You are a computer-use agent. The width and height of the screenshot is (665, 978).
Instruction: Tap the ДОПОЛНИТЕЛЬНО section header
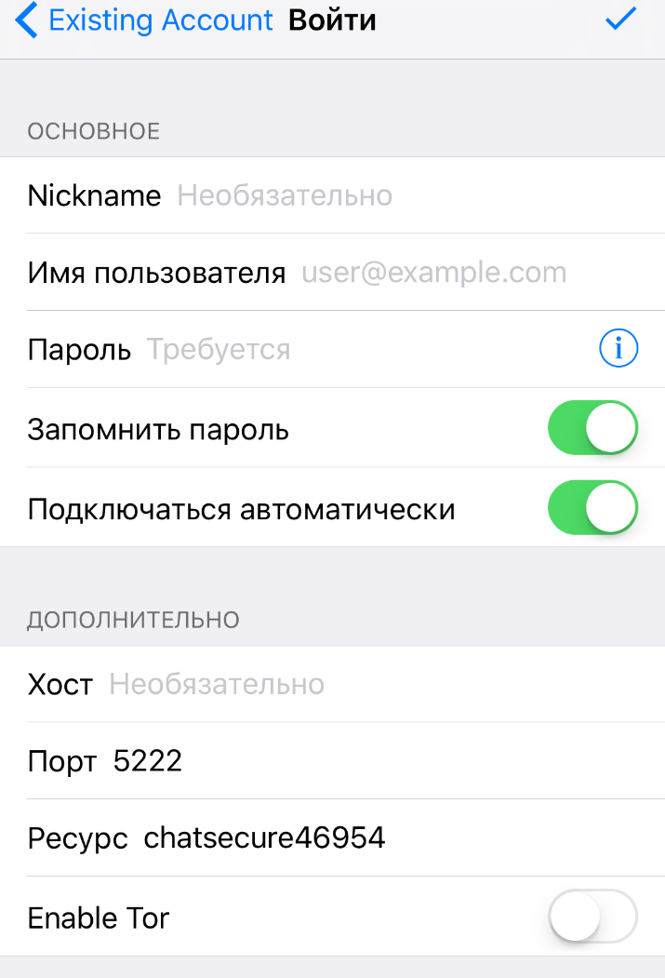[x=133, y=621]
